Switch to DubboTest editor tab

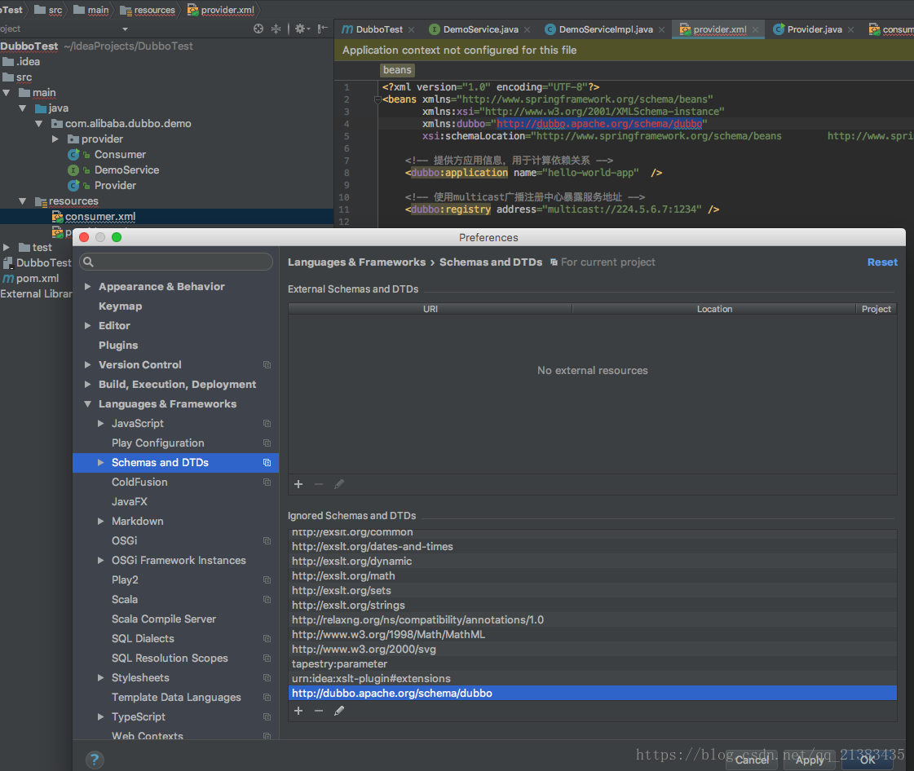pyautogui.click(x=379, y=29)
